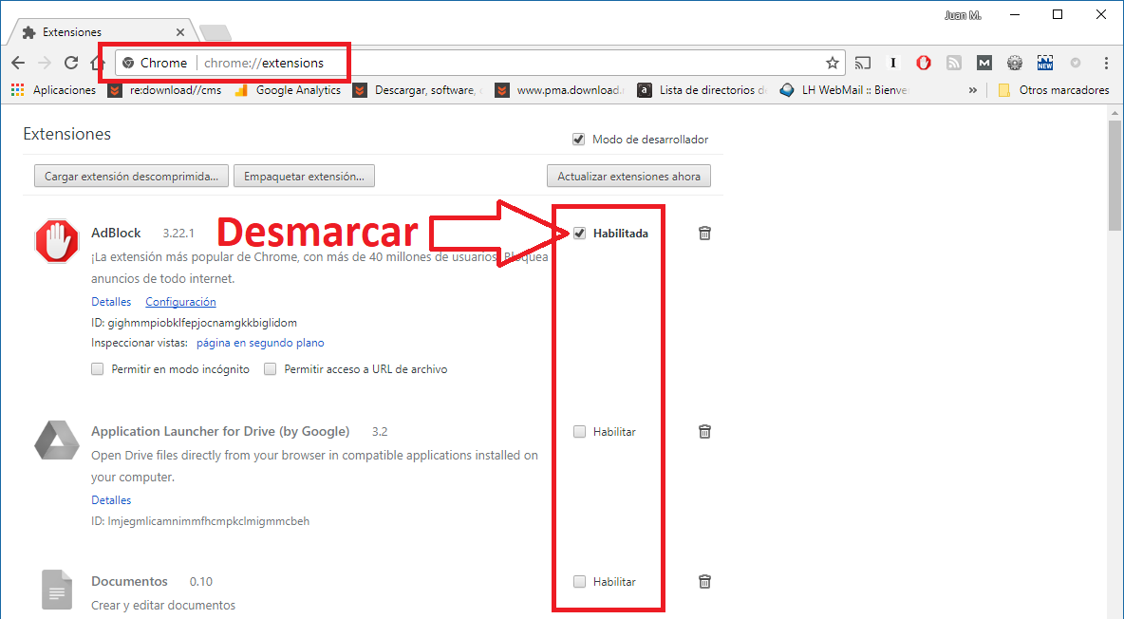1124x619 pixels.
Task: Open the LH WebMail bookmark
Action: (846, 89)
